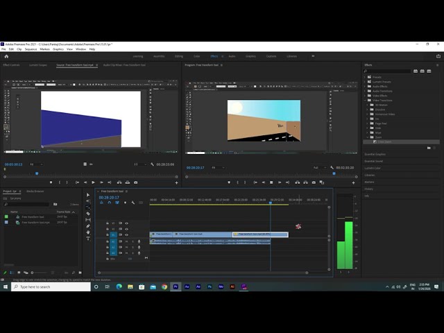Select the Slip tool

click(x=88, y=220)
